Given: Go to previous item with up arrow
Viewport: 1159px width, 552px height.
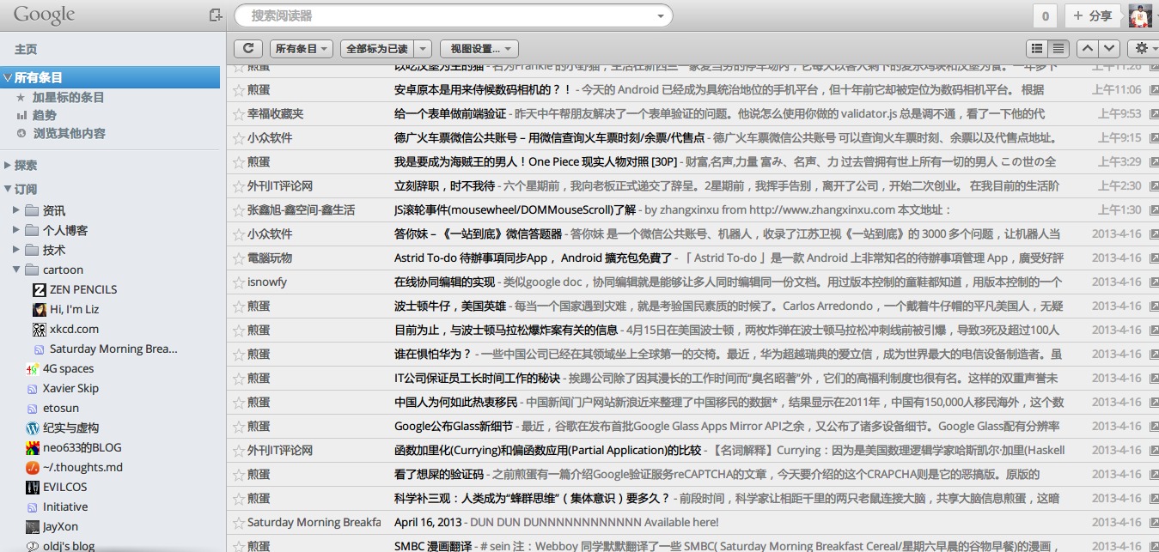Looking at the screenshot, I should click(1088, 49).
